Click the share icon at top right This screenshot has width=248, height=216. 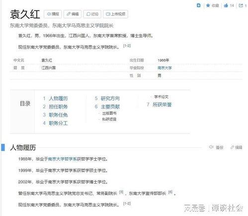coord(241,5)
